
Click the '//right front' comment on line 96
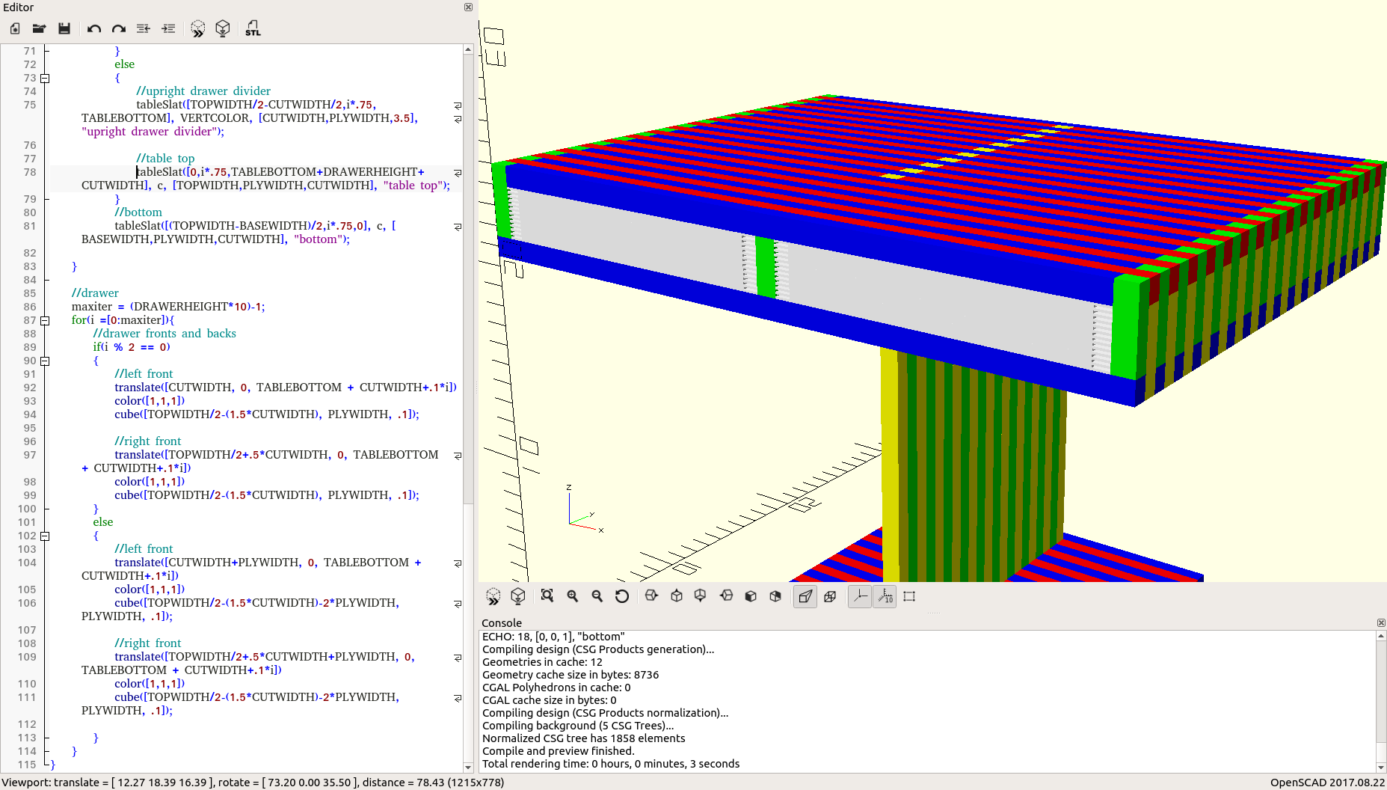[148, 441]
